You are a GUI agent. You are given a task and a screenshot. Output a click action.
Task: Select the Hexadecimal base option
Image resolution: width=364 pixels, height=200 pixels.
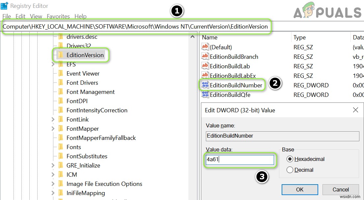(290, 159)
